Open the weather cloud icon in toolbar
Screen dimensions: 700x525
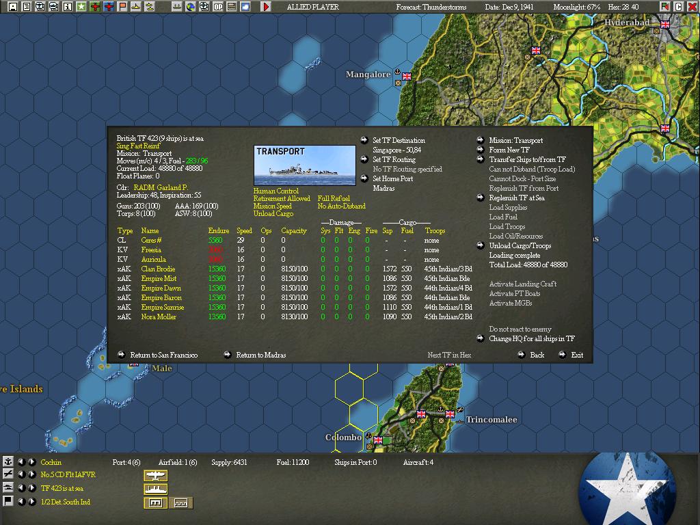point(245,7)
